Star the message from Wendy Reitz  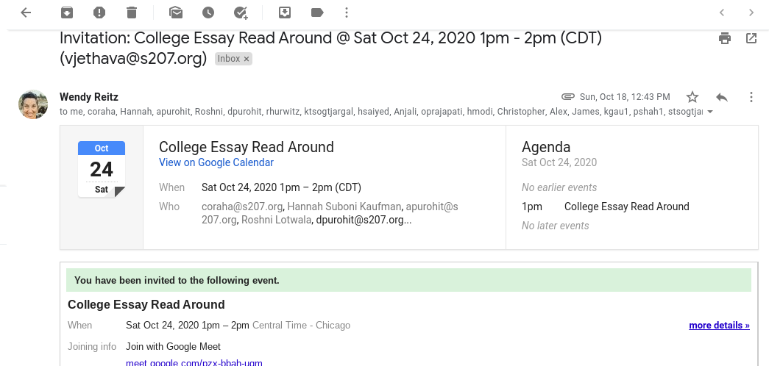(x=692, y=97)
